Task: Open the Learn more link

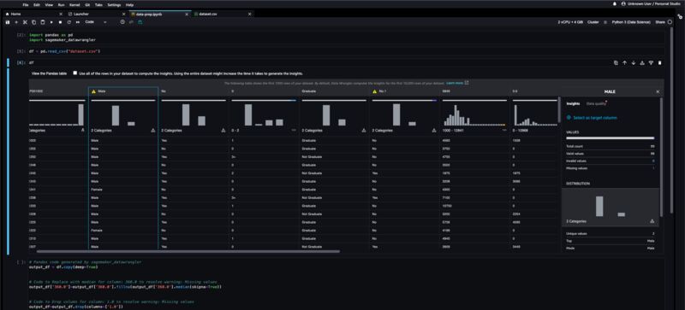Action: click(x=455, y=83)
